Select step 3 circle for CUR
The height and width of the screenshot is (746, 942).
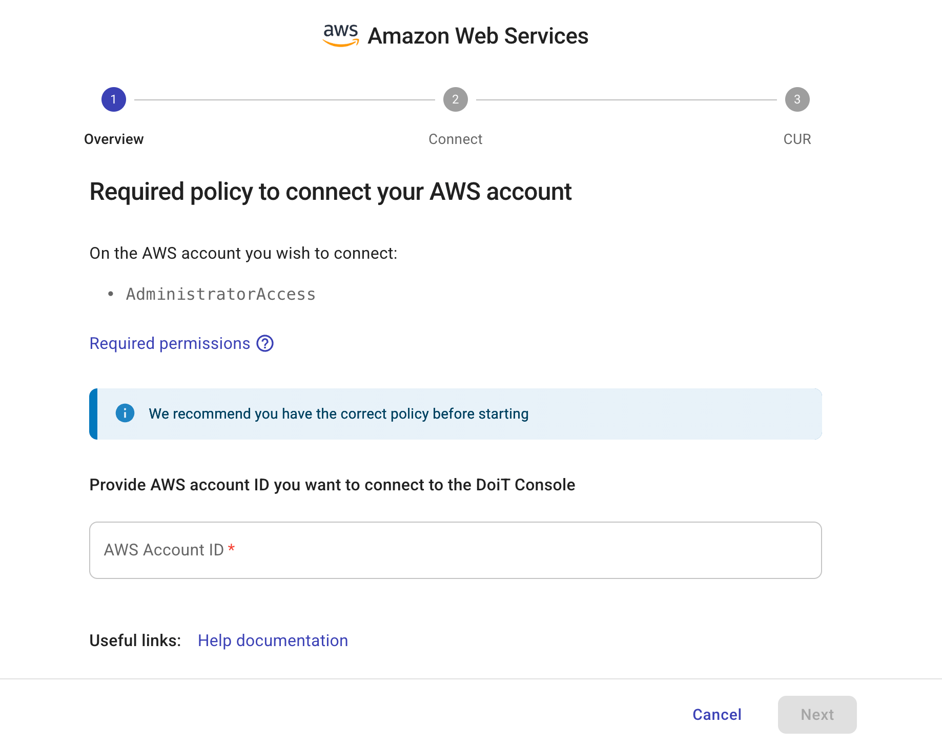[797, 99]
